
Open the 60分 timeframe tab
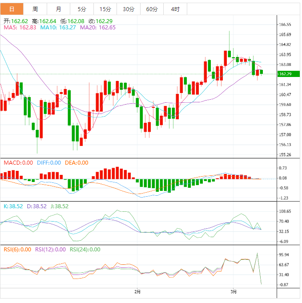coord(152,9)
